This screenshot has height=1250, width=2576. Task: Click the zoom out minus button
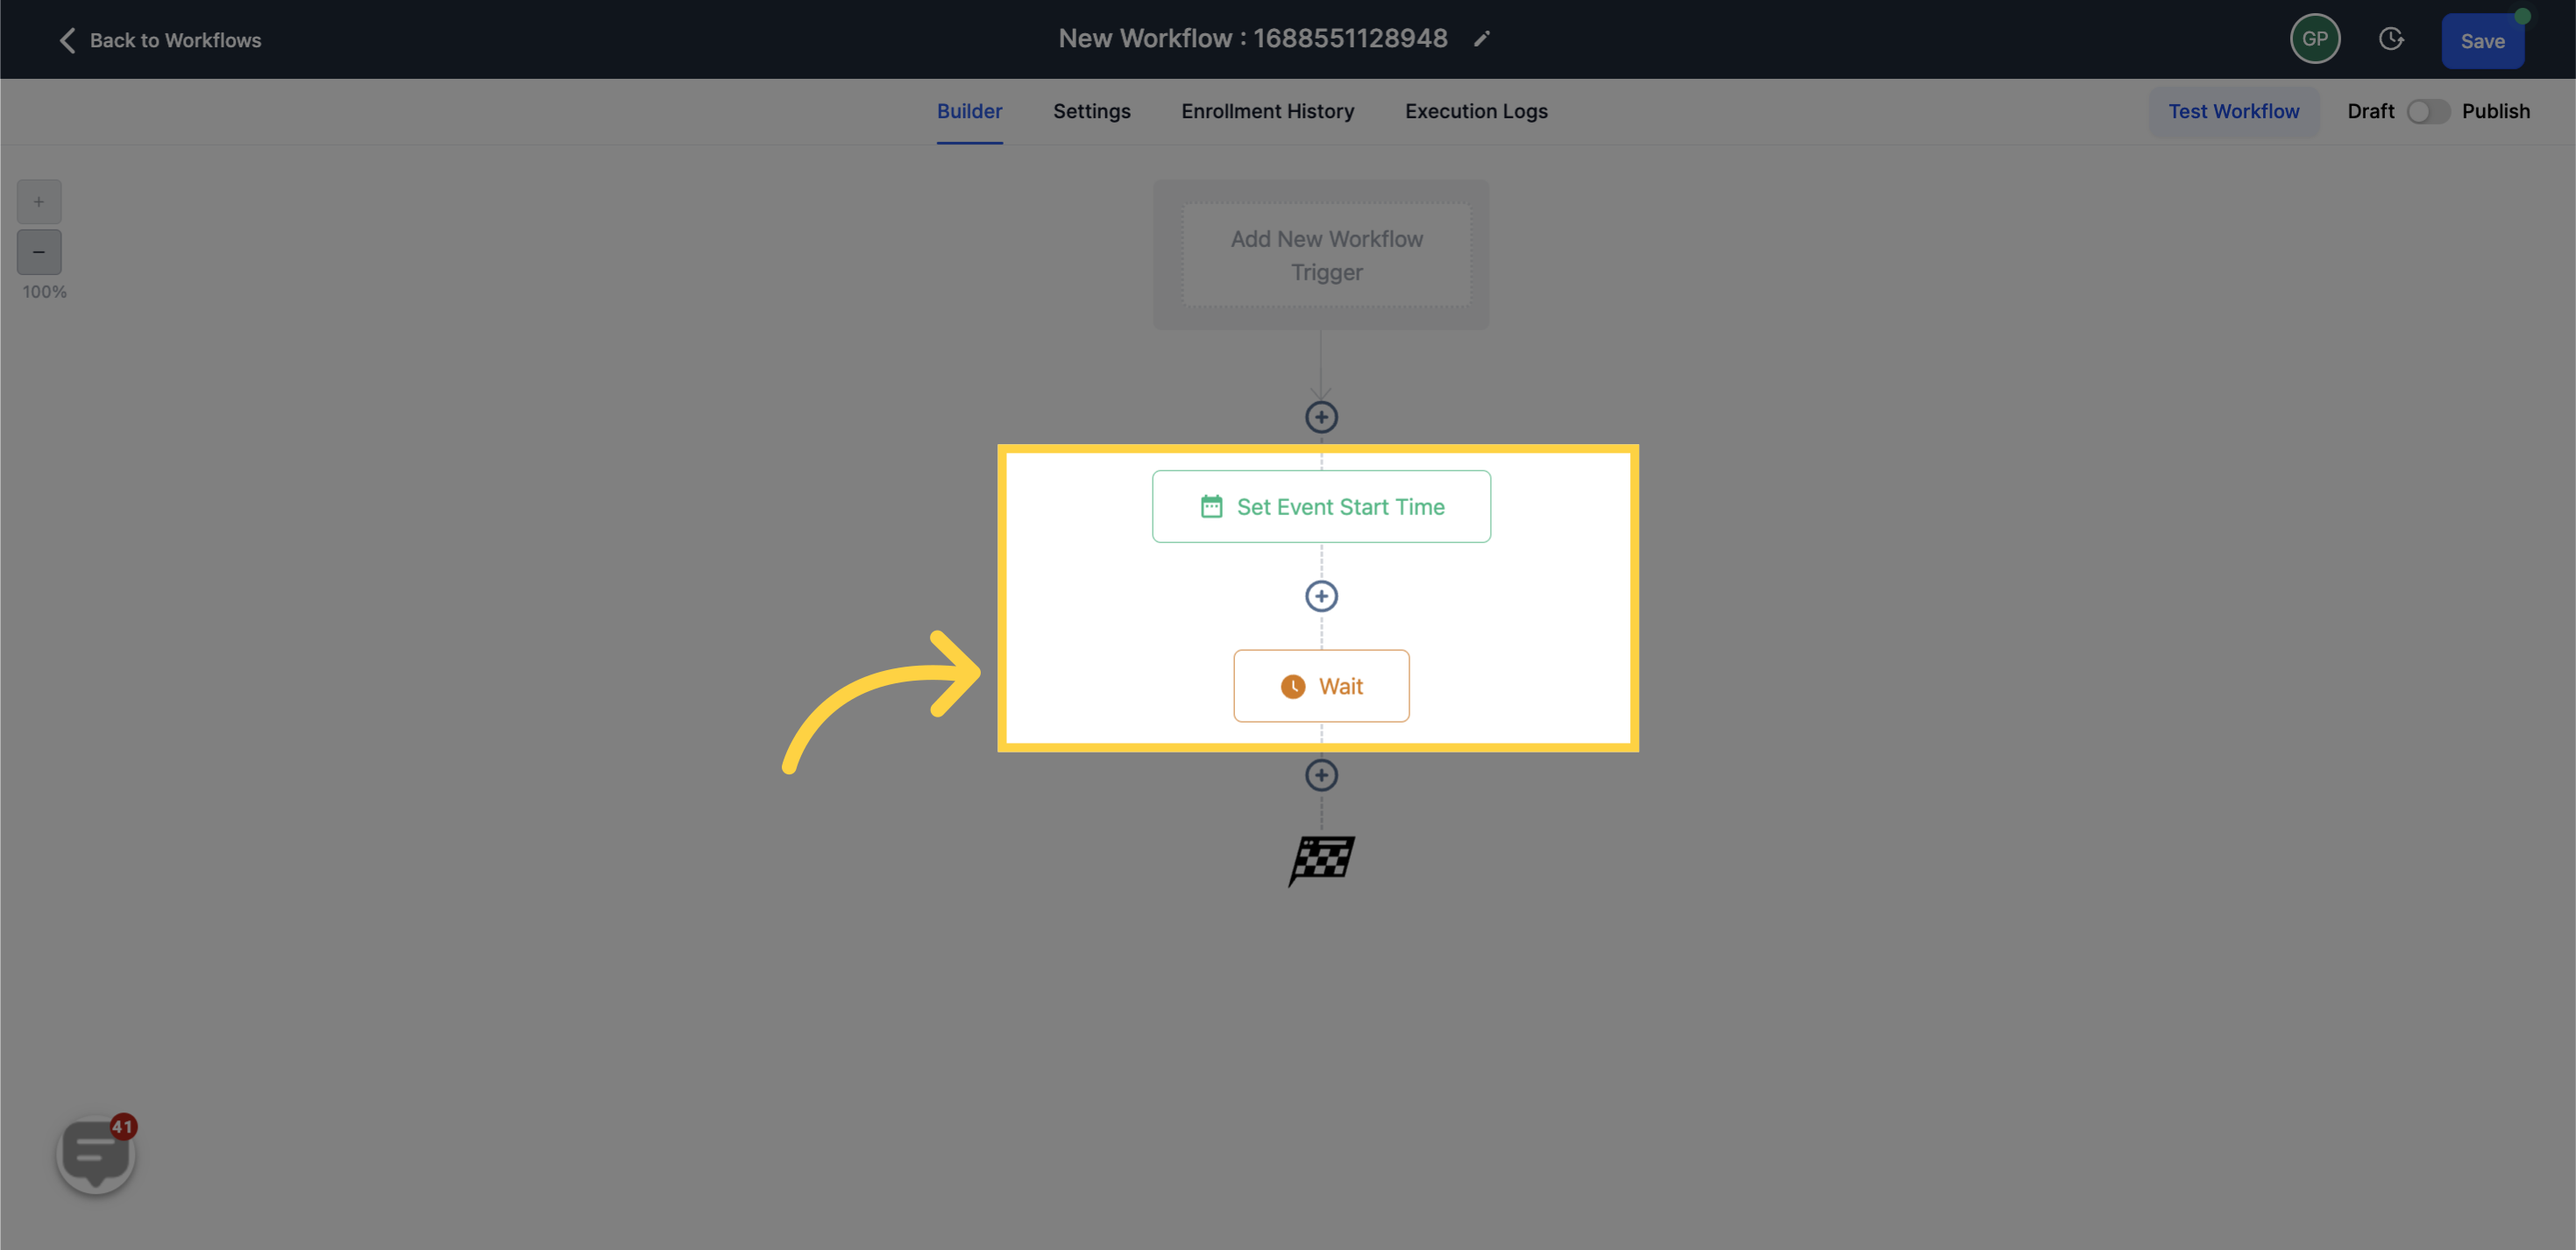tap(39, 251)
